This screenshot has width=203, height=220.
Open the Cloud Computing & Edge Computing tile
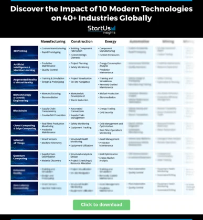tap(24, 128)
